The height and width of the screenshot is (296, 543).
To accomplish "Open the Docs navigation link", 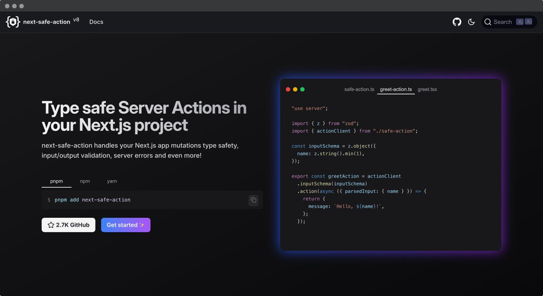I will (x=96, y=21).
